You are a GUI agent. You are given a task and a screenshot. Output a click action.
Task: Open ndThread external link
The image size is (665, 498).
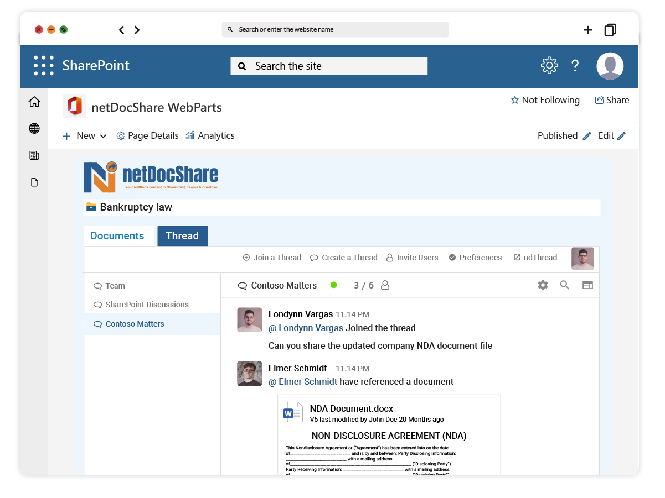coord(535,258)
